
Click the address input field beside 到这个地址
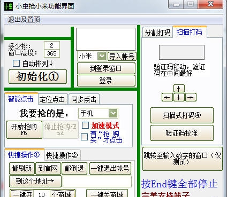97,182
